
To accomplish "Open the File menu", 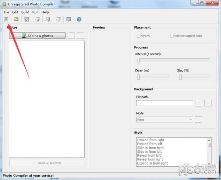I will (7, 12).
